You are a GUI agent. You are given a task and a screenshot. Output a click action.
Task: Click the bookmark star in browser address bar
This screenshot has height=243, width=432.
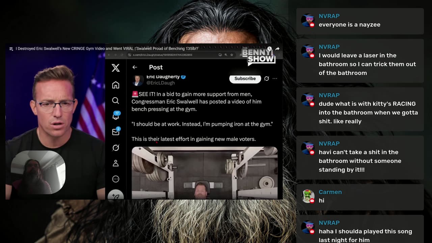232,55
